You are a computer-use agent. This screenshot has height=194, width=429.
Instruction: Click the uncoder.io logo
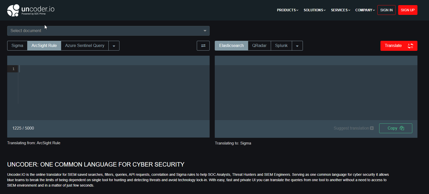tap(31, 10)
